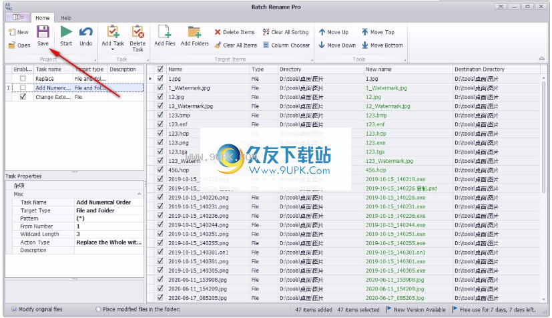Select the 2019-10-15_140244.png file row

pos(345,224)
